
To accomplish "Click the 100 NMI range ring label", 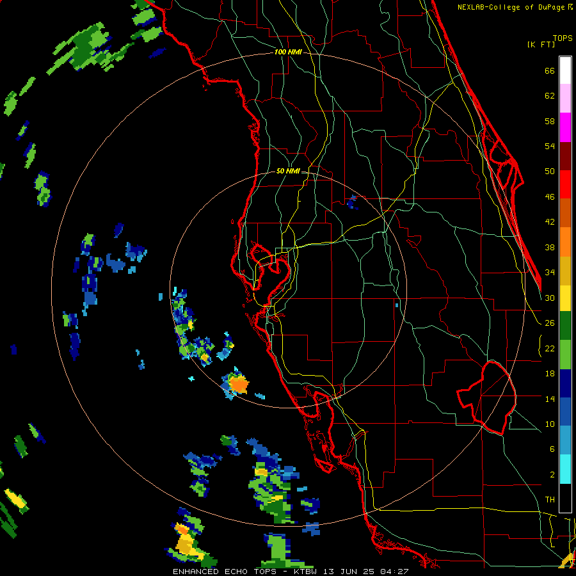I will point(288,52).
